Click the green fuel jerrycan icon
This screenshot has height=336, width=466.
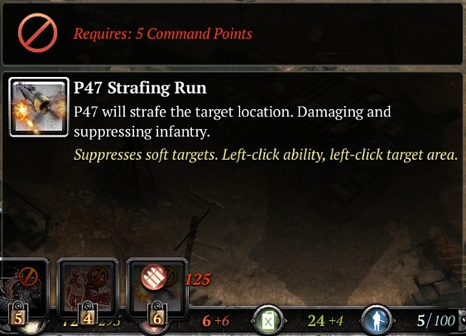coord(268,321)
